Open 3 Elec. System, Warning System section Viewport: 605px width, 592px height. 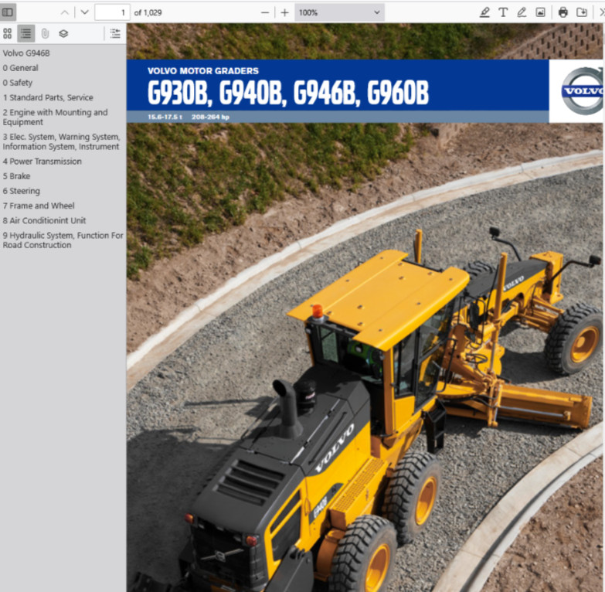pos(61,141)
